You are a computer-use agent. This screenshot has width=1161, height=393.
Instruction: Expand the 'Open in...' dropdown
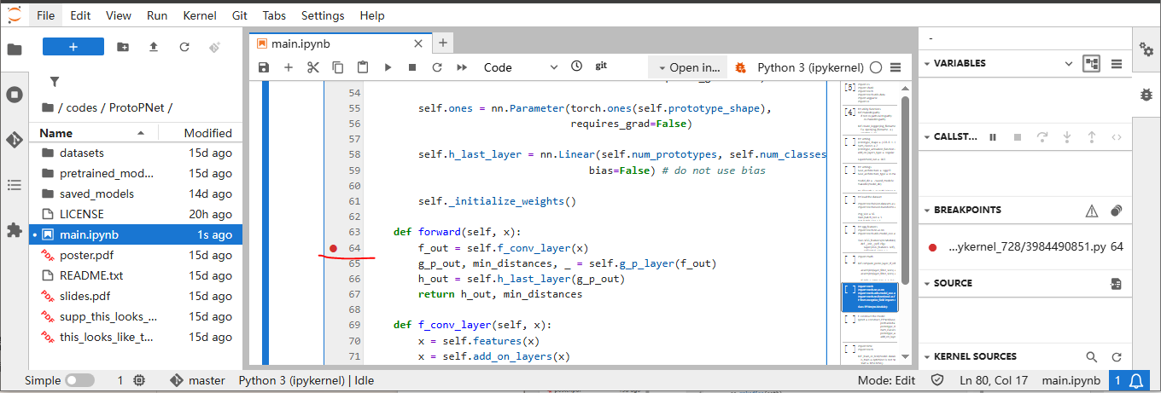click(x=687, y=67)
